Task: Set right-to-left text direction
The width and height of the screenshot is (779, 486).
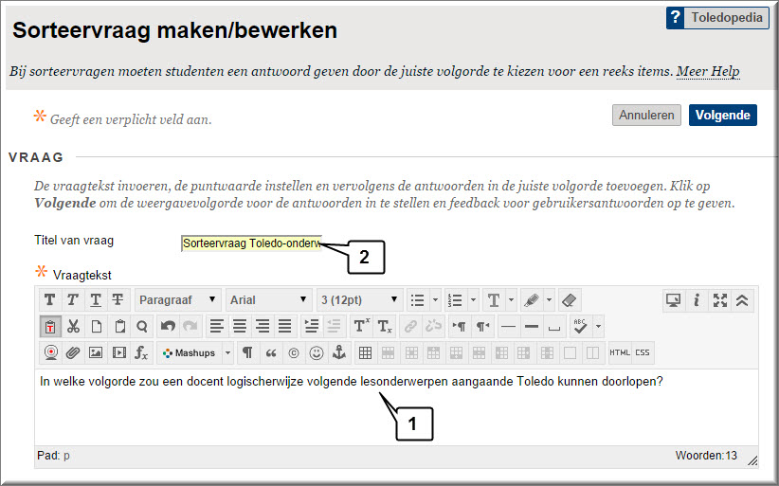Action: pos(483,327)
